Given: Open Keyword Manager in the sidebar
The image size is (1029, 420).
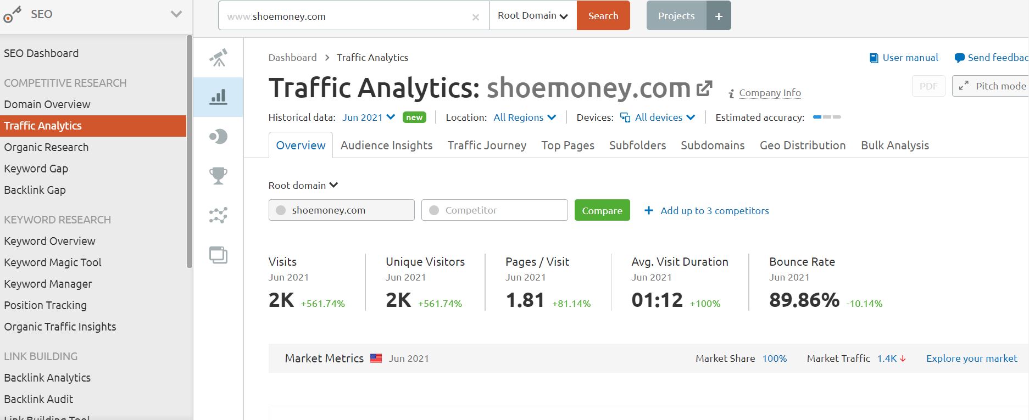Looking at the screenshot, I should (x=48, y=284).
